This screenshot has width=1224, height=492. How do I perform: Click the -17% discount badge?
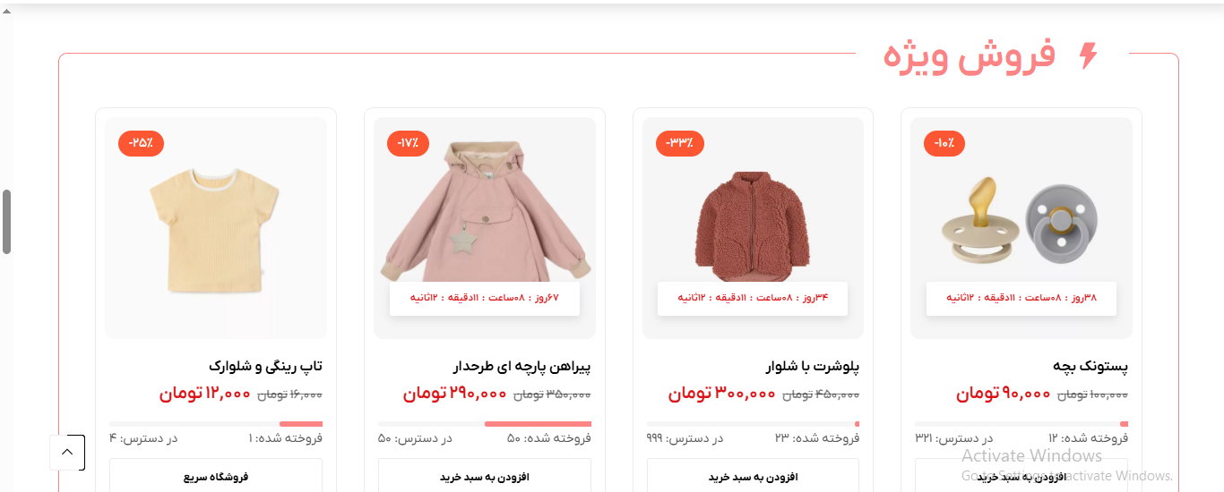(x=409, y=143)
